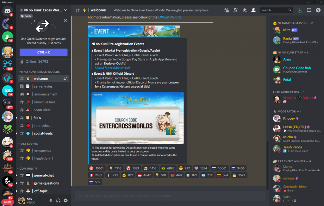Toggle headphones deafen
The width and height of the screenshot is (324, 206).
coord(58,200)
